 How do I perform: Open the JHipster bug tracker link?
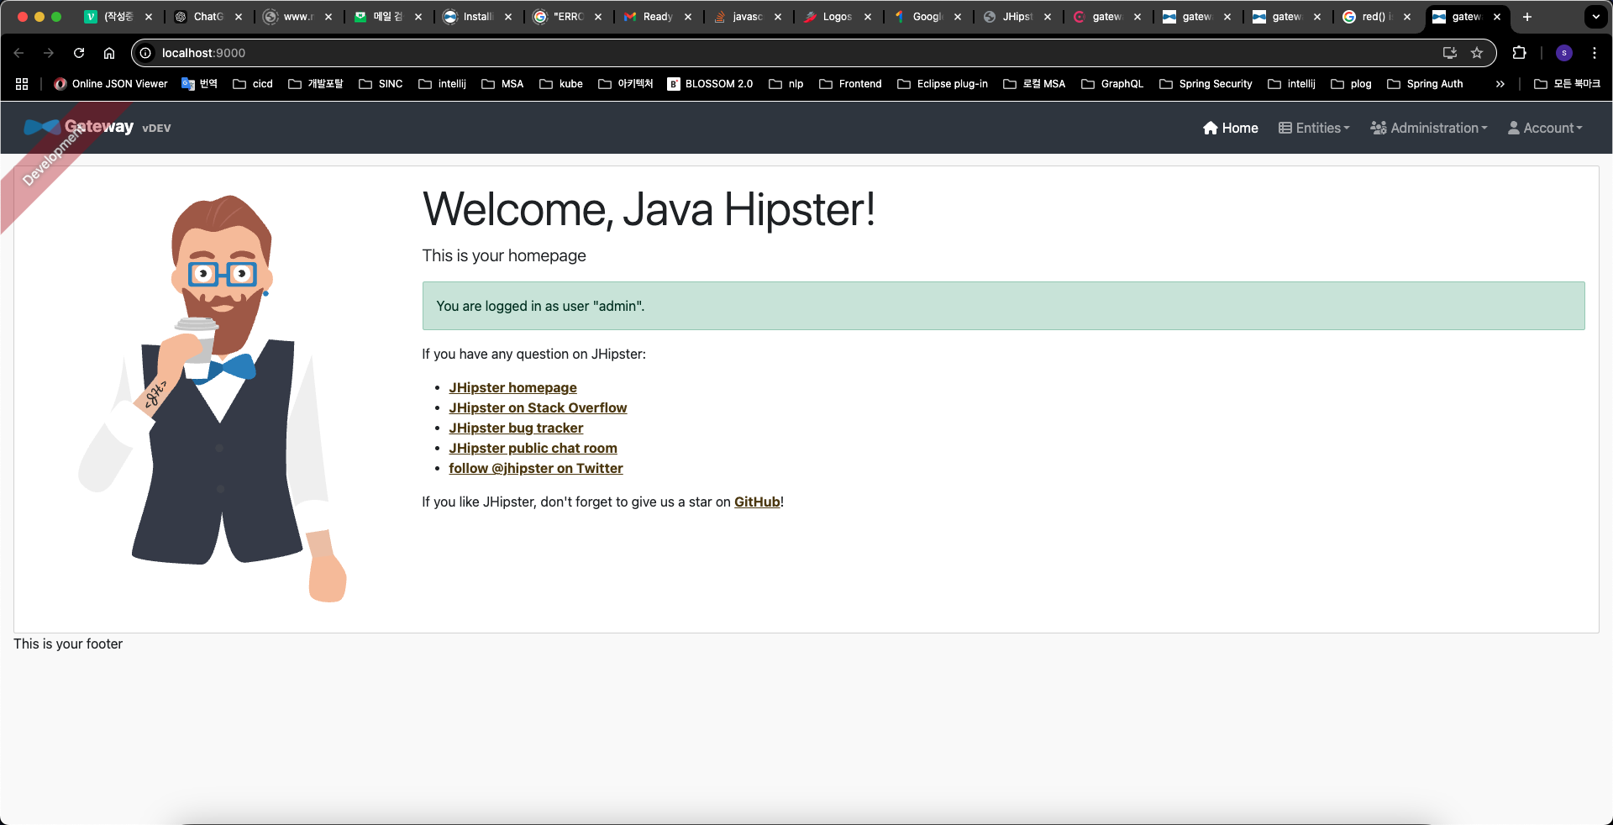516,428
